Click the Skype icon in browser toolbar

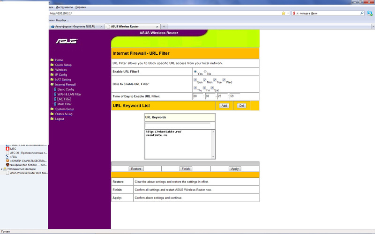pos(371,14)
